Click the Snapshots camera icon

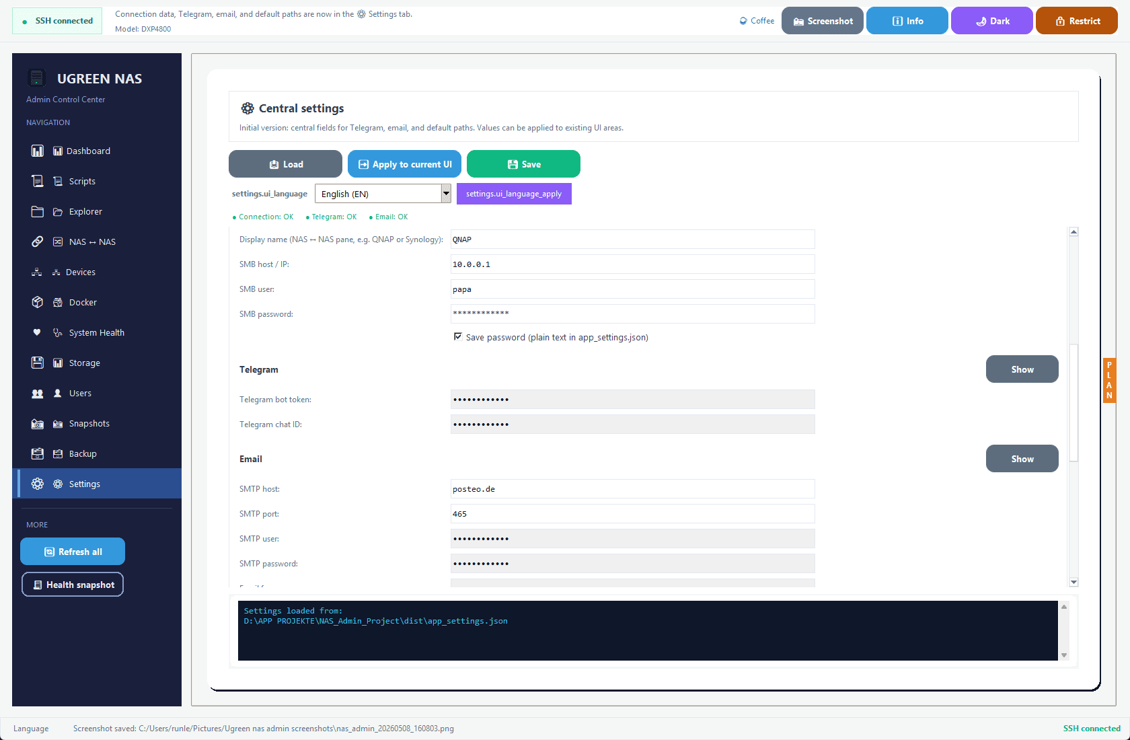(38, 423)
